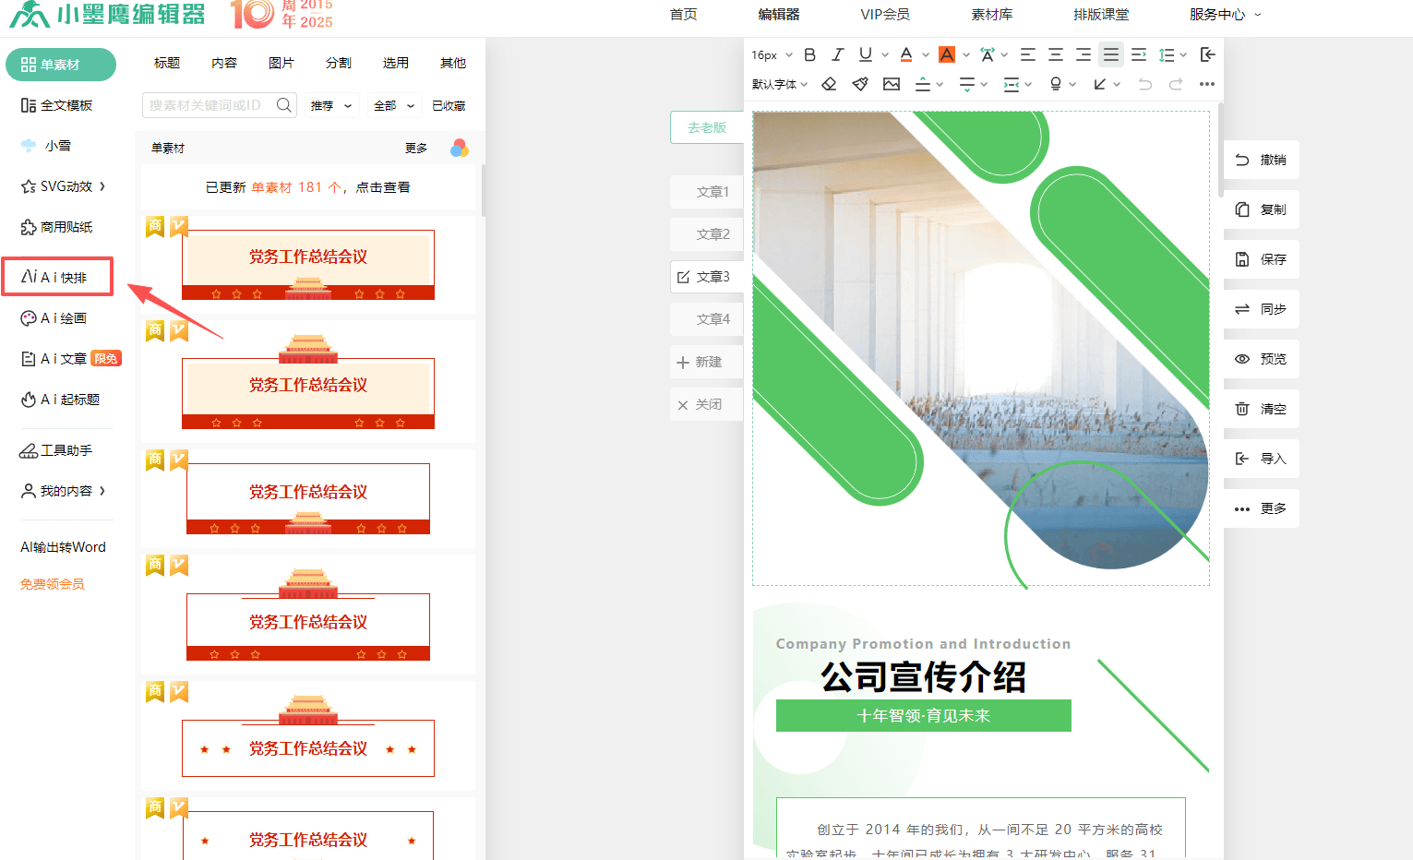Click the format painter icon in the toolbar
The image size is (1413, 860).
(x=859, y=83)
